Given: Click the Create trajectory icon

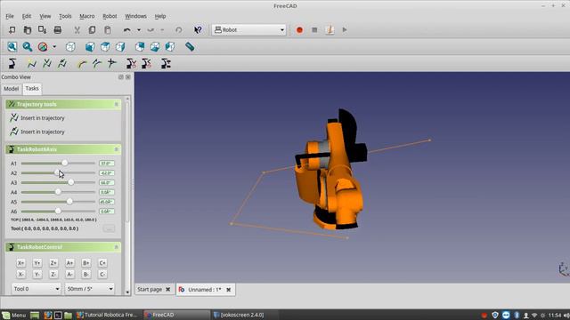Looking at the screenshot, I should (x=32, y=63).
